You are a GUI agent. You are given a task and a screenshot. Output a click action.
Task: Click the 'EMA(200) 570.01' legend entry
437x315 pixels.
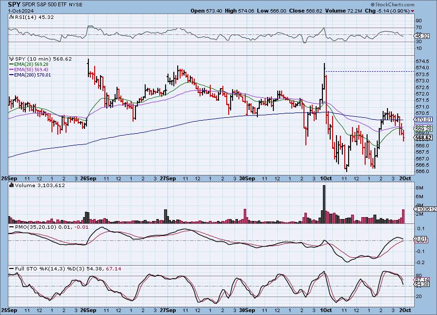coord(33,75)
